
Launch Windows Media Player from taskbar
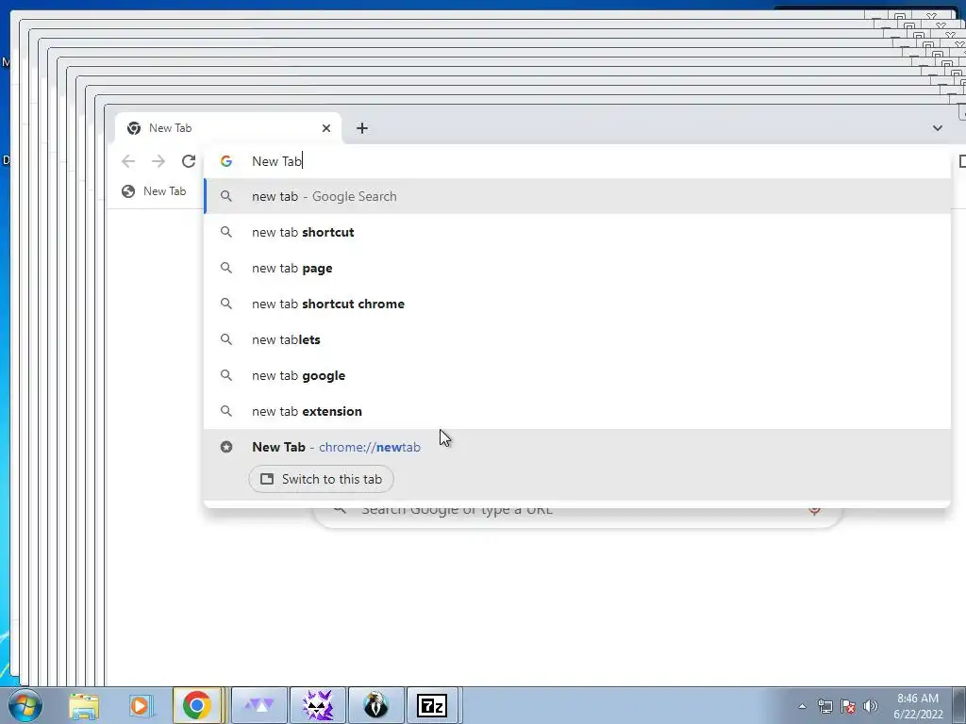pyautogui.click(x=141, y=705)
